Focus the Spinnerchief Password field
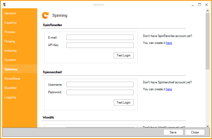The height and width of the screenshot is (139, 212). pyautogui.click(x=100, y=92)
